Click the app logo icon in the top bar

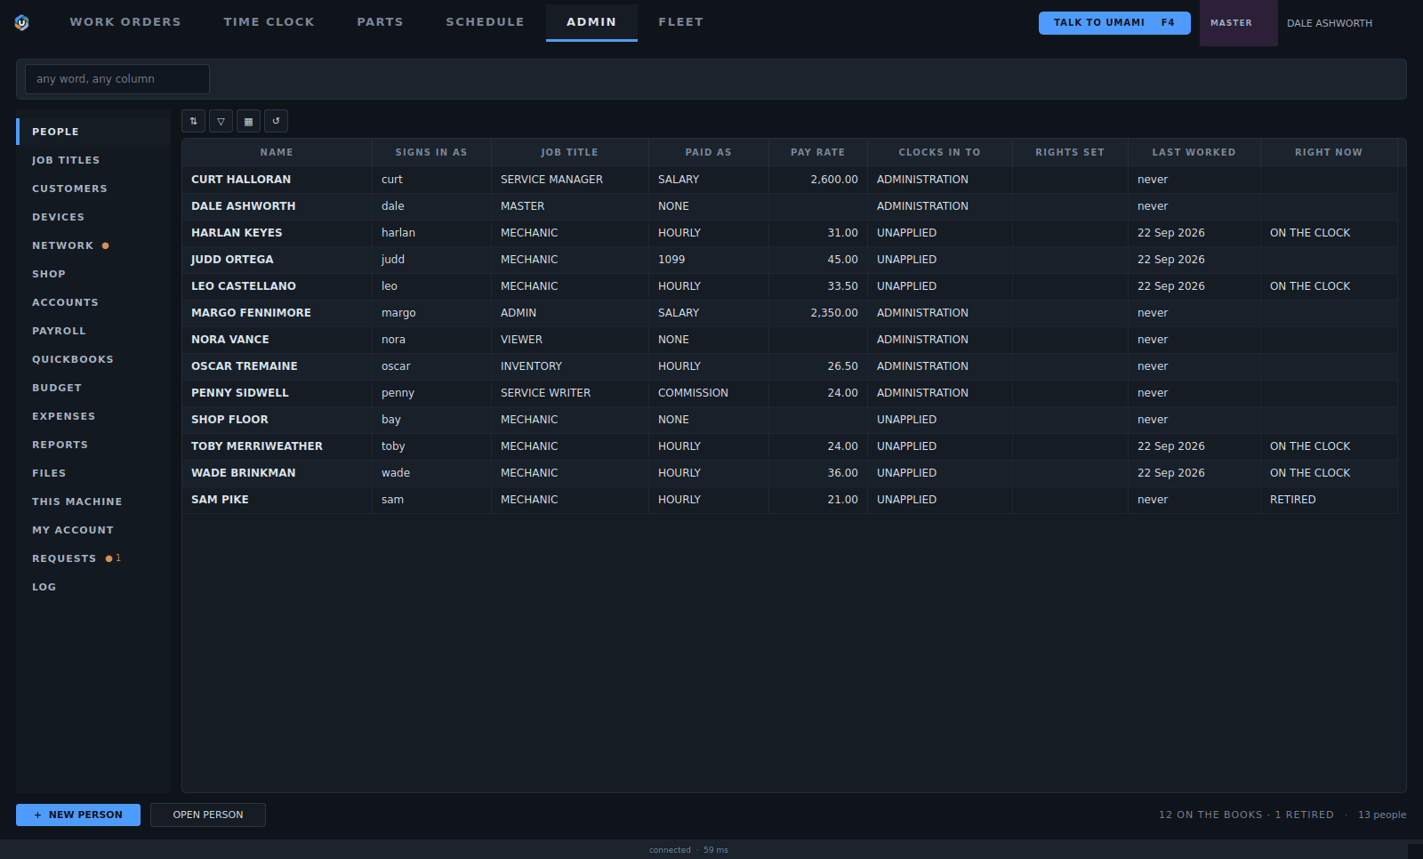pyautogui.click(x=22, y=22)
